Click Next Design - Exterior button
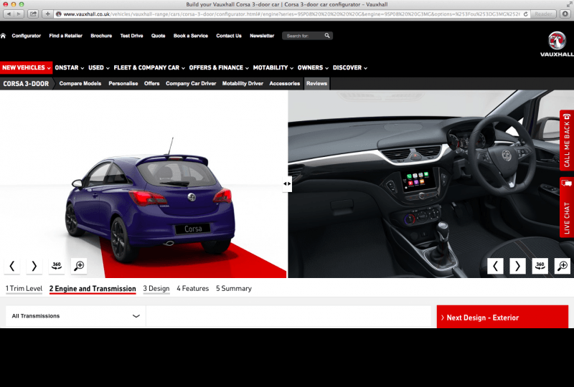 point(502,317)
